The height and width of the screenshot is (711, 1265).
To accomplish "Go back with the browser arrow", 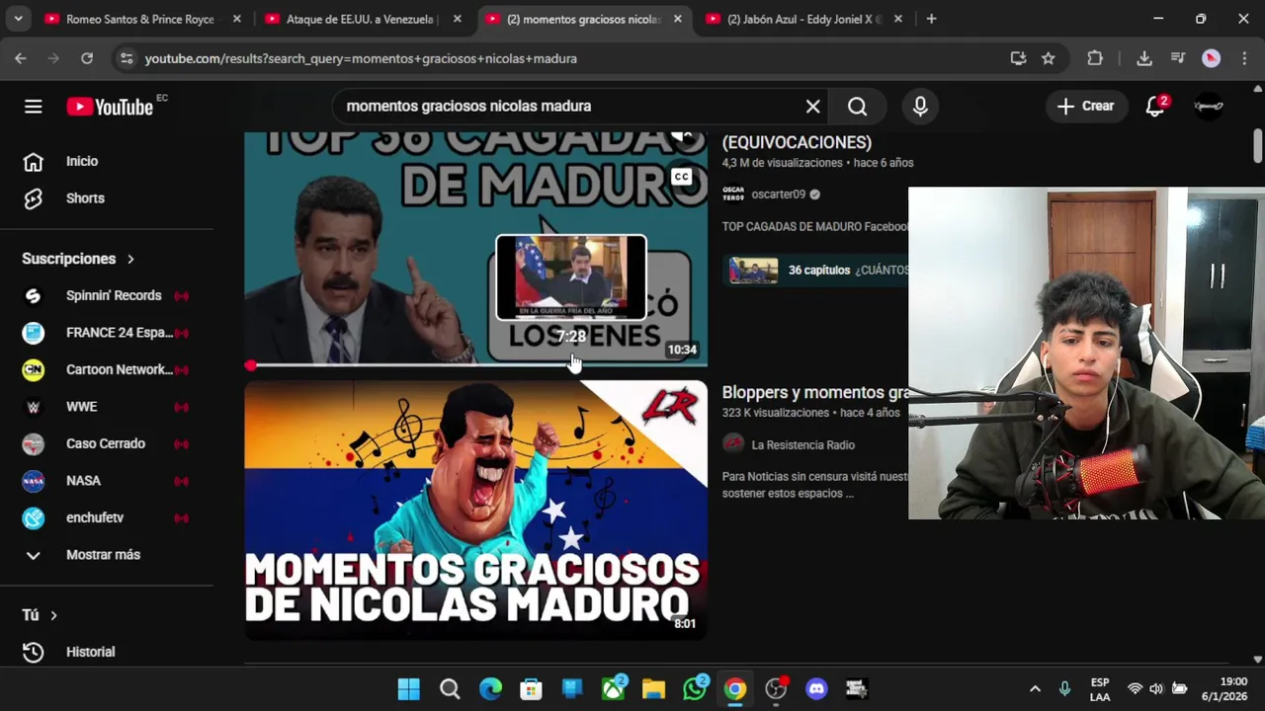I will (x=21, y=58).
